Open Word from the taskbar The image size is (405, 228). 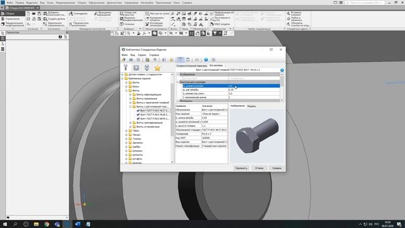tap(77, 224)
